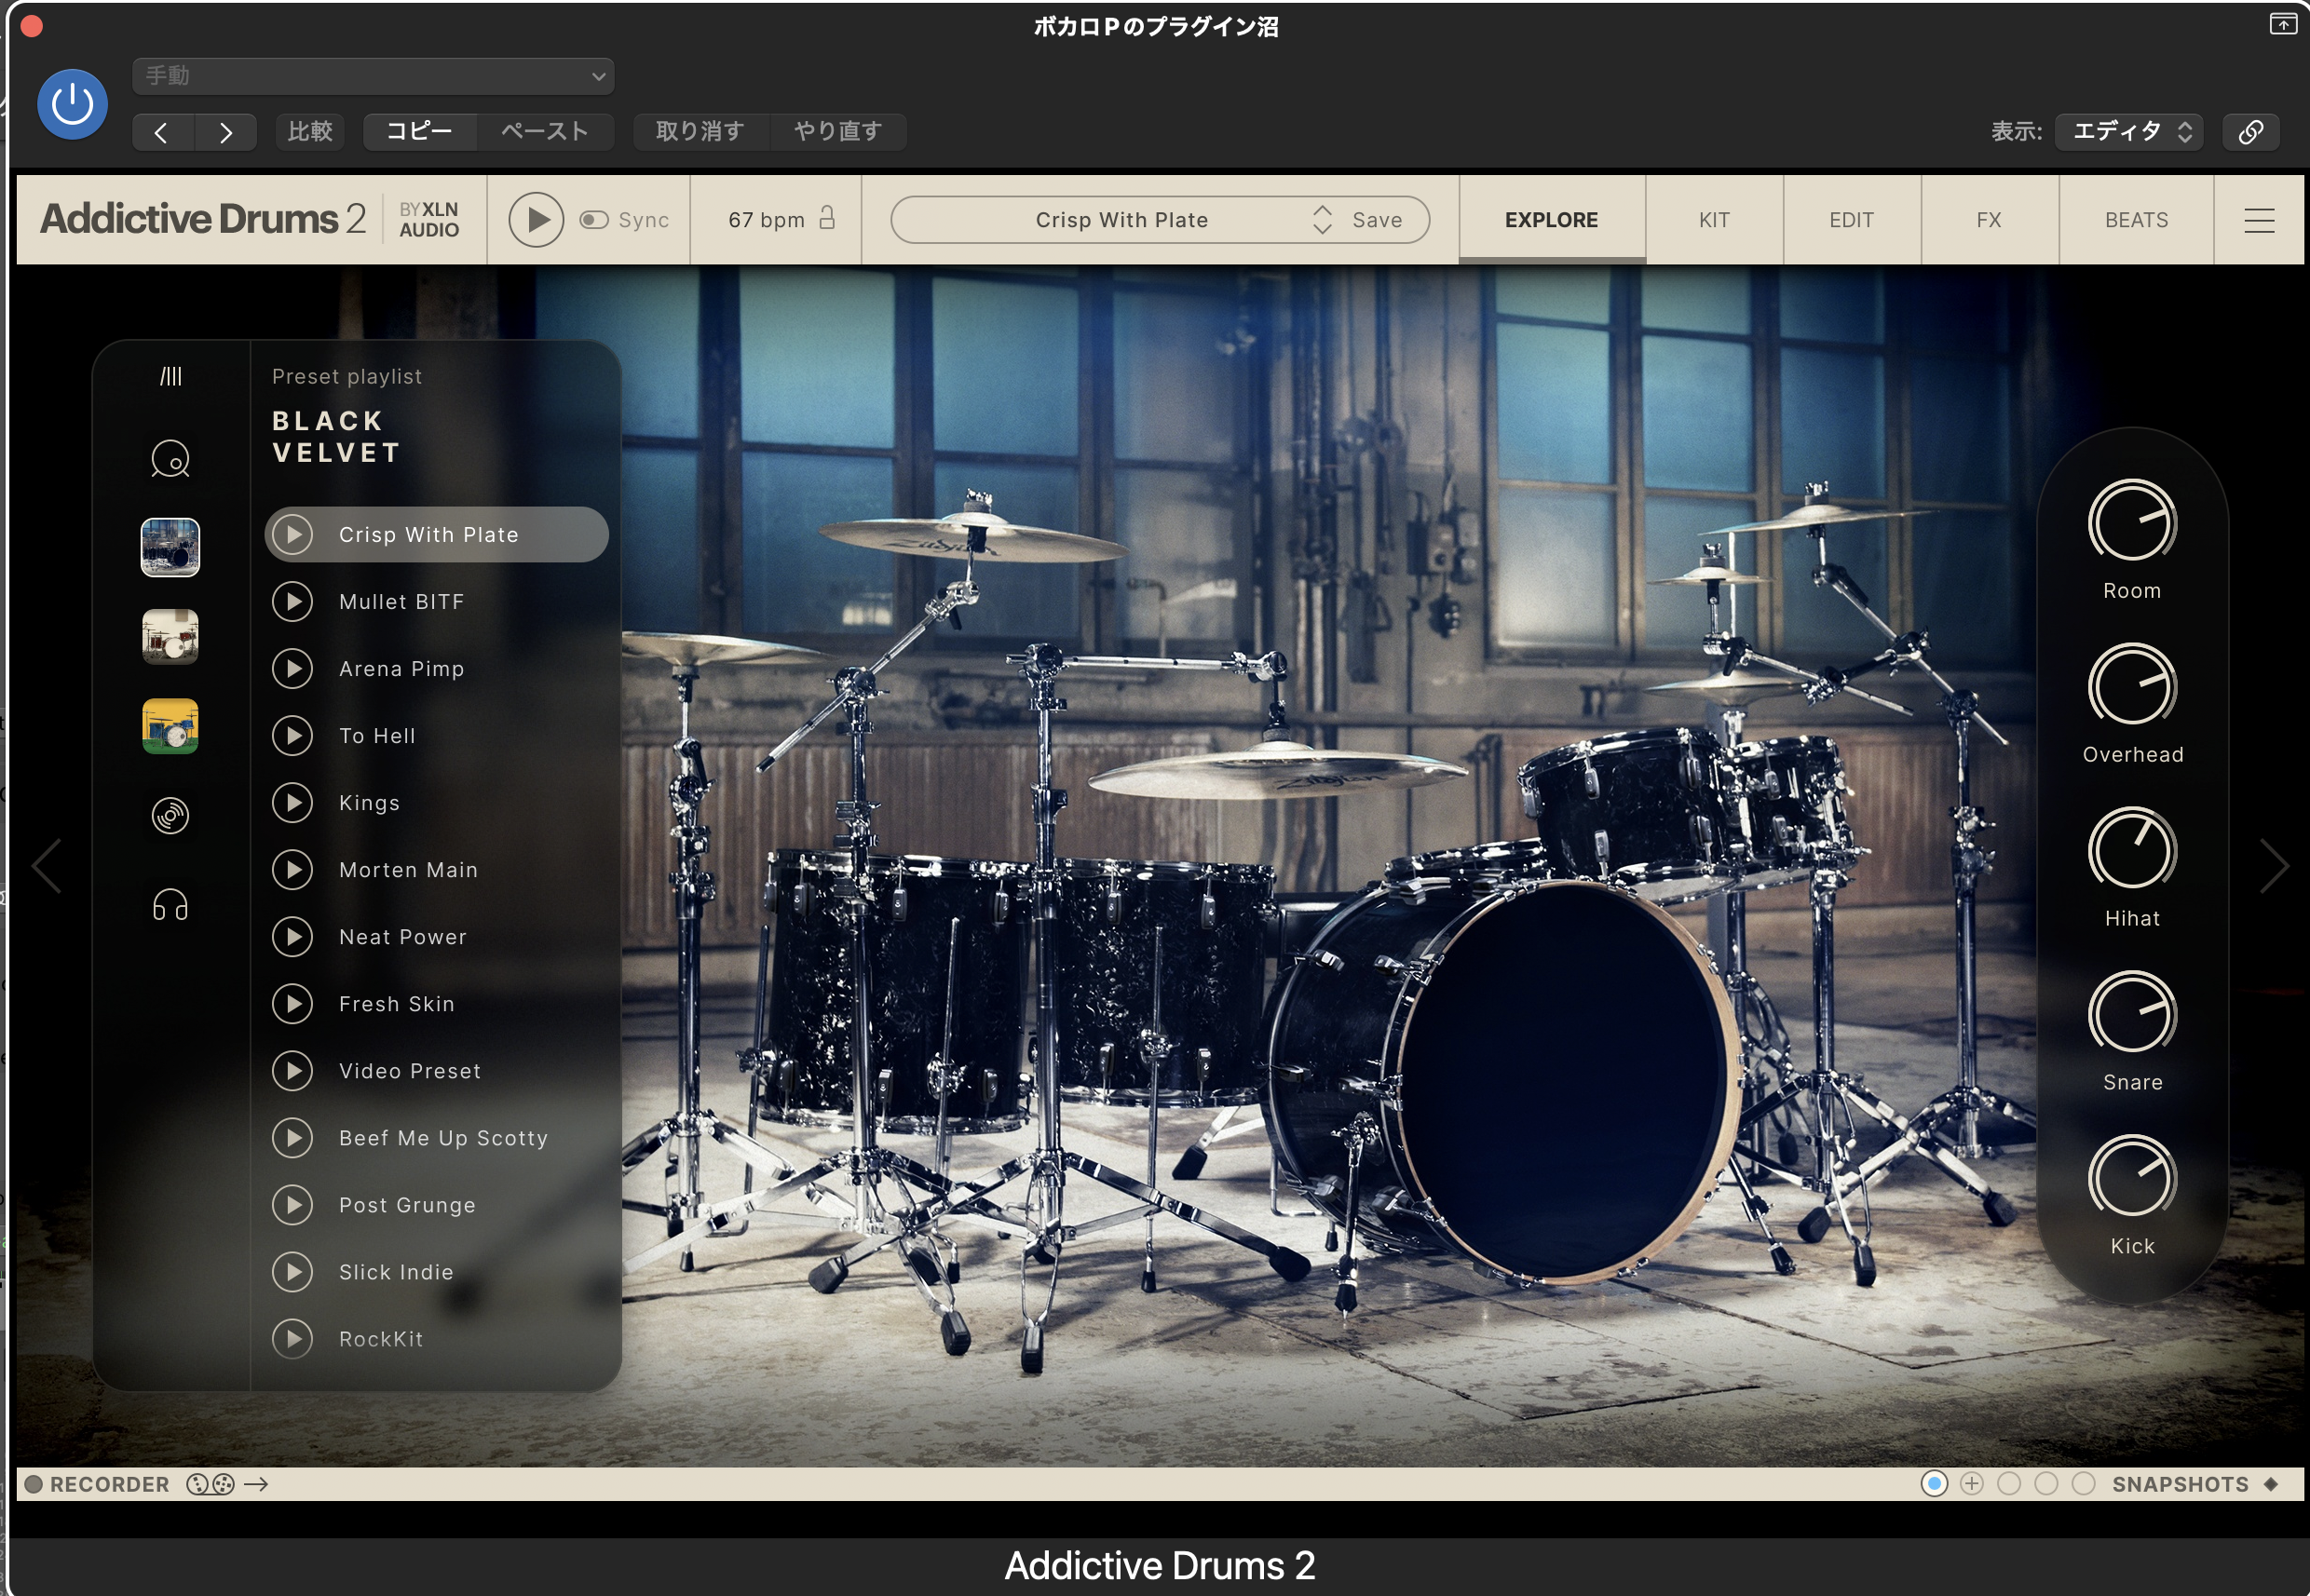Viewport: 2310px width, 1596px height.
Task: Select the fourth snapshot slot
Action: click(x=2045, y=1484)
